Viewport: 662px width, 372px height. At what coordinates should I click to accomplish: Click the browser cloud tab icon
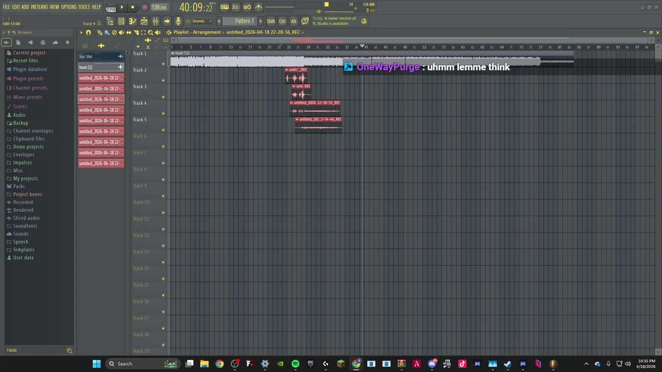tap(55, 42)
